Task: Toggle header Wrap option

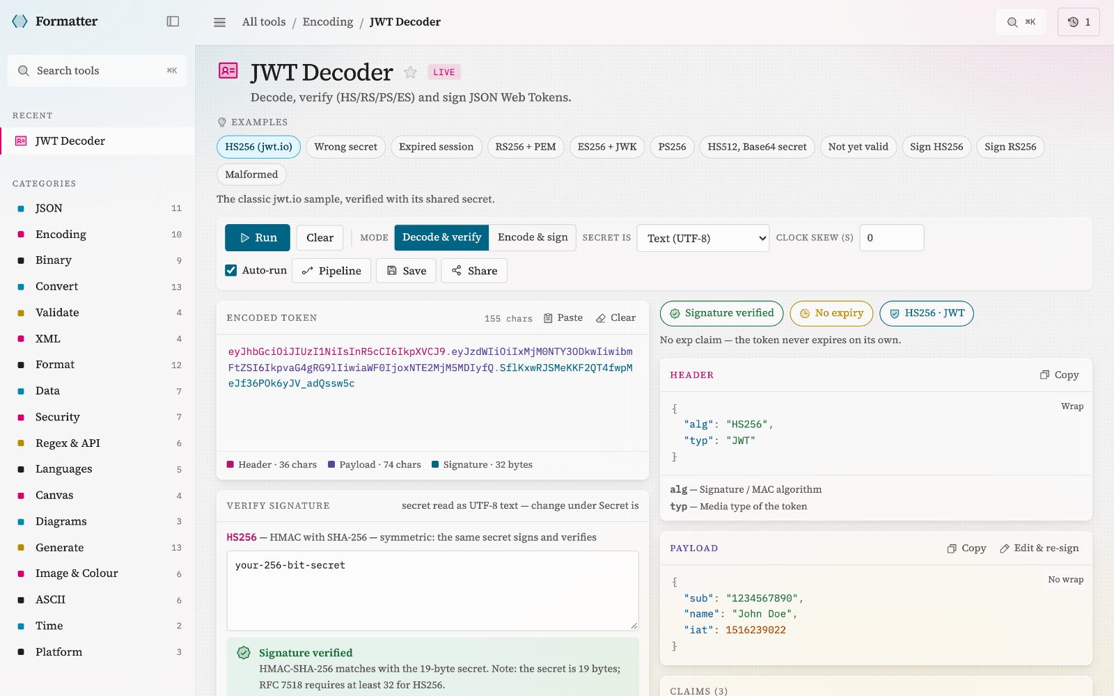Action: point(1072,406)
